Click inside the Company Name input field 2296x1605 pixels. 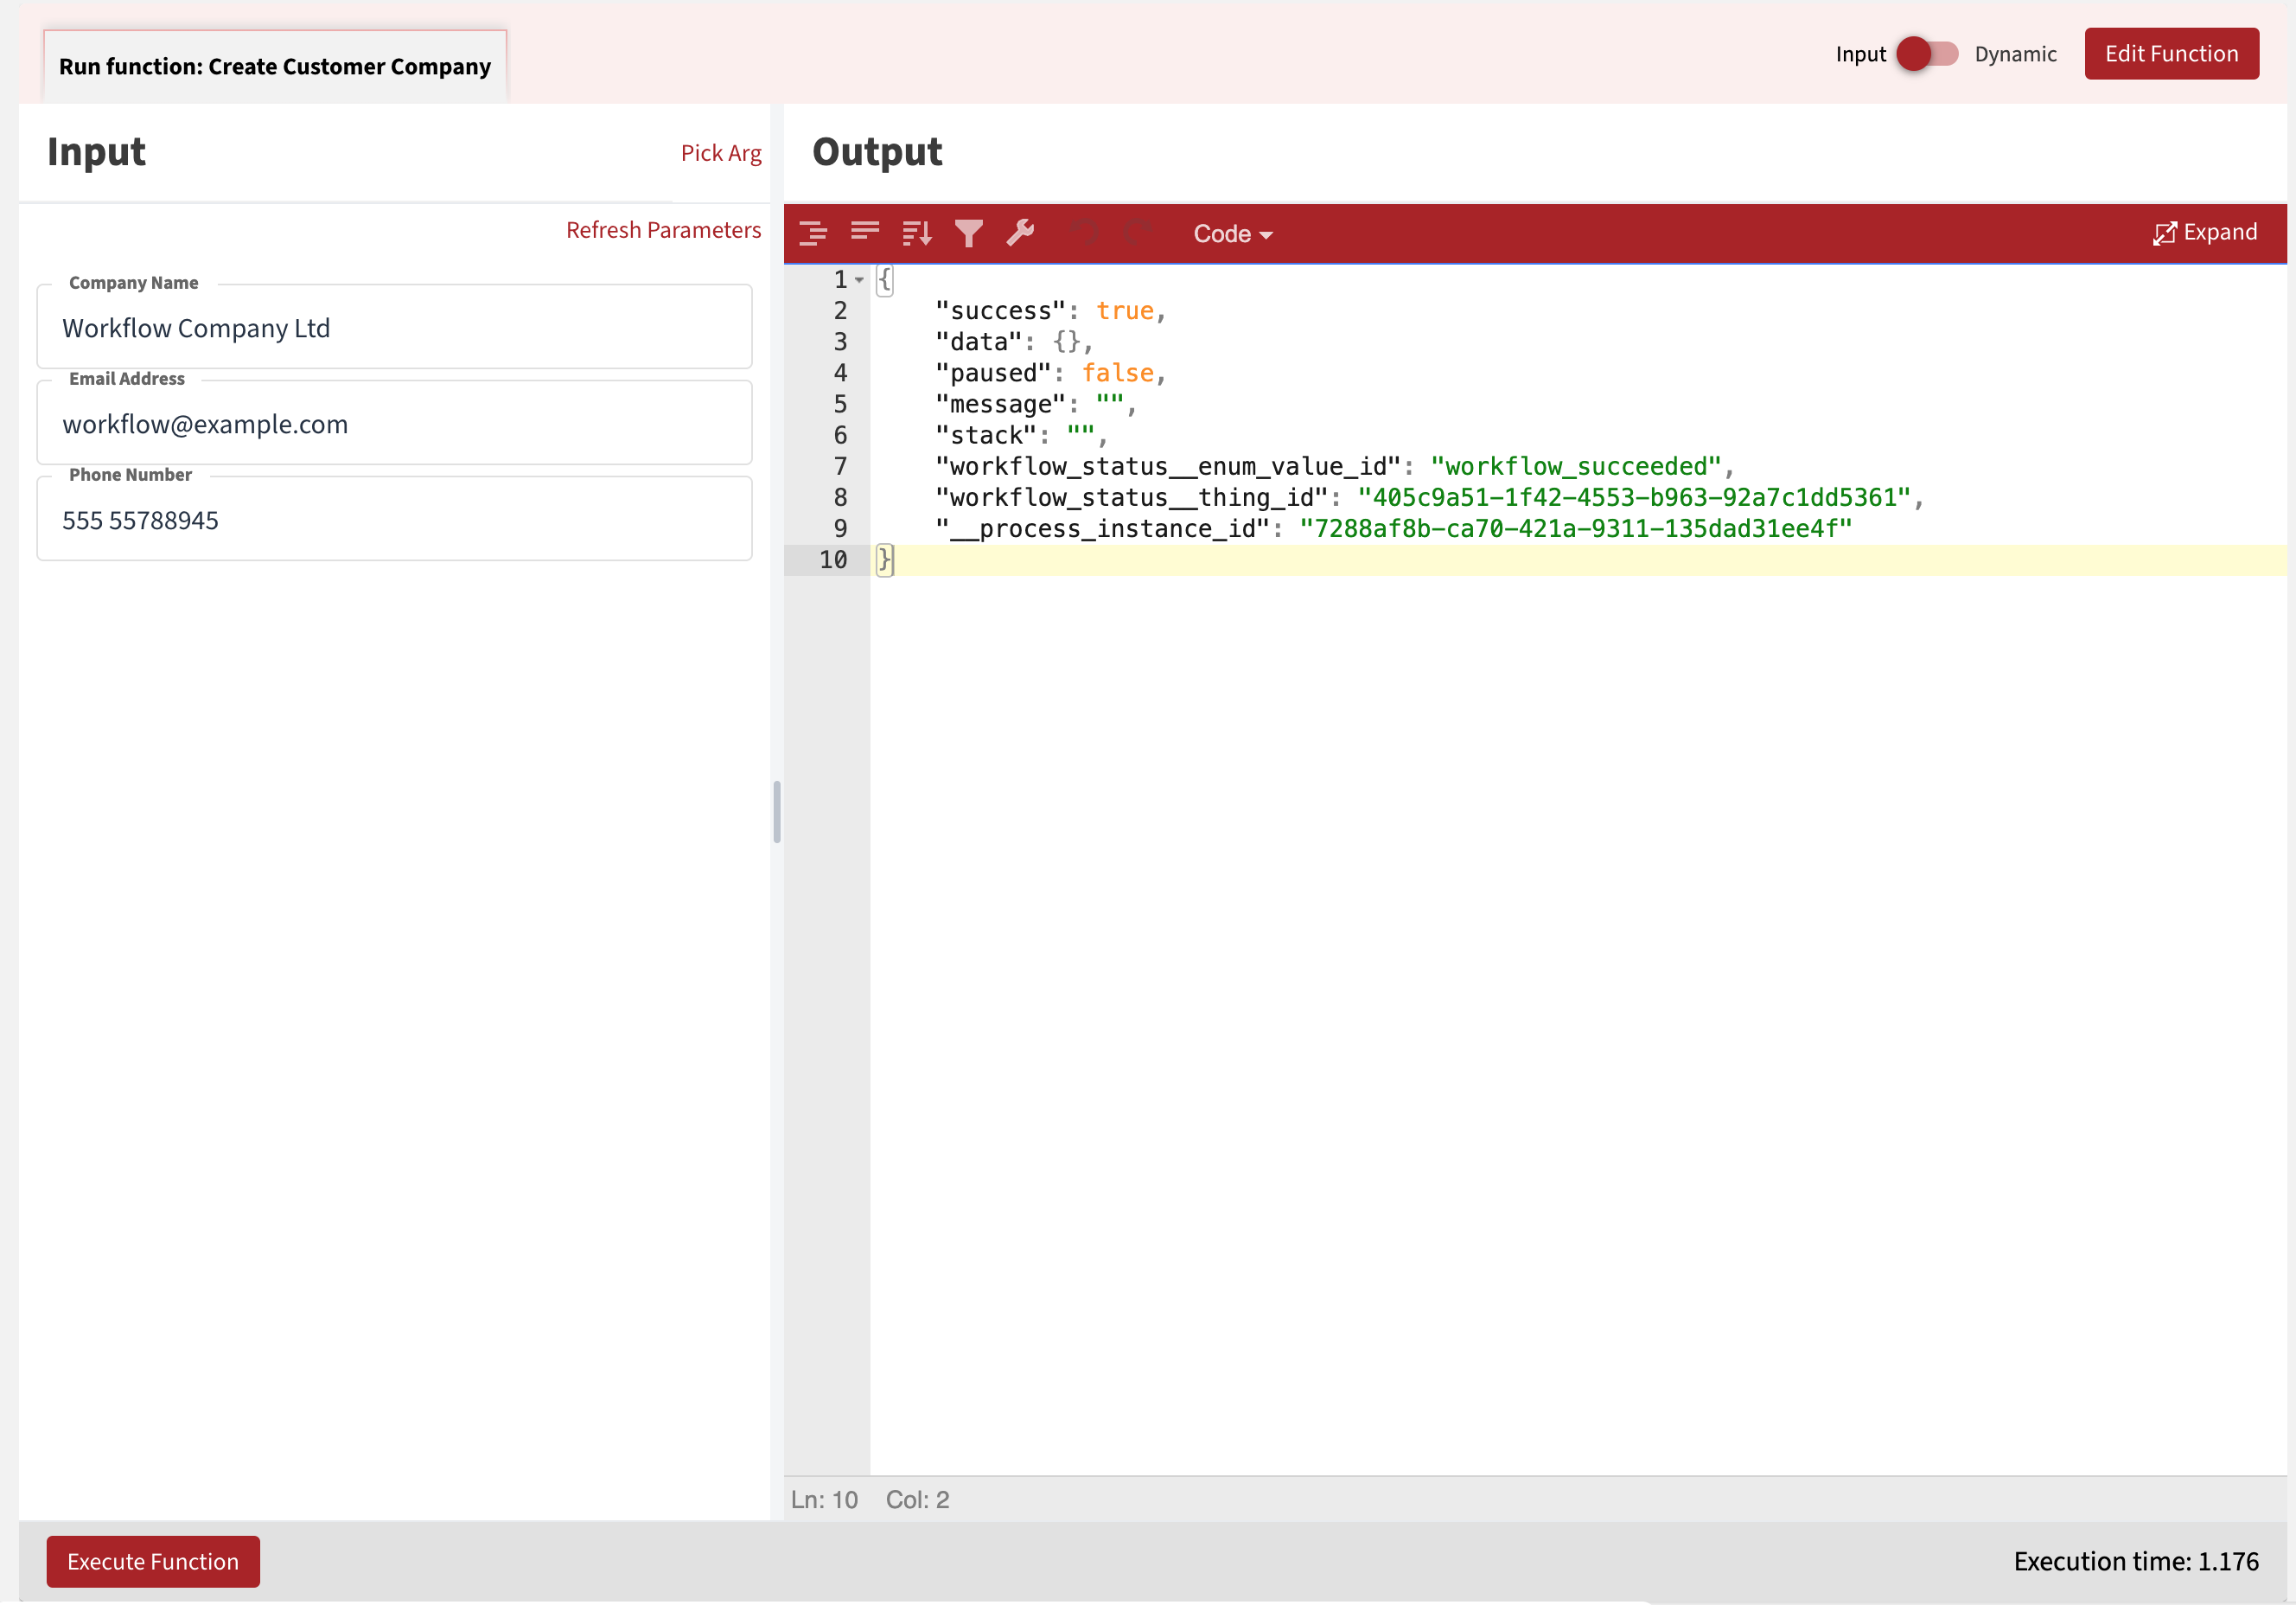394,327
